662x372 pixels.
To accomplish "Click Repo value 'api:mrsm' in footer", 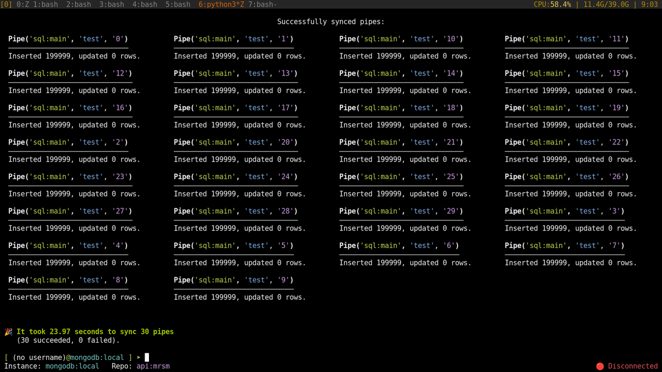I will tap(153, 366).
